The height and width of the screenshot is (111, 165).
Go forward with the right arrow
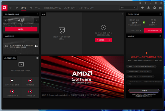pyautogui.click(x=16, y=8)
